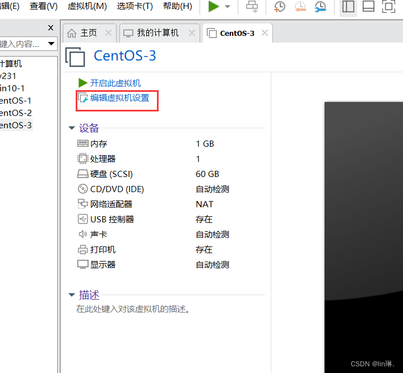The image size is (403, 373).
Task: Click the 打印机 printer icon
Action: pos(83,249)
